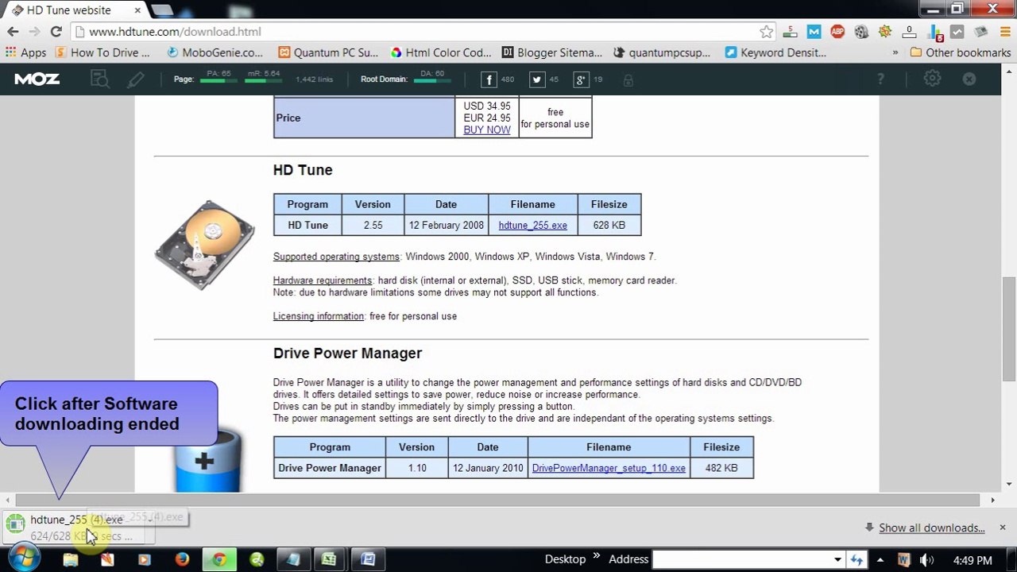Open the Other bookmarks folder
This screenshot has height=572, width=1017.
tap(960, 52)
